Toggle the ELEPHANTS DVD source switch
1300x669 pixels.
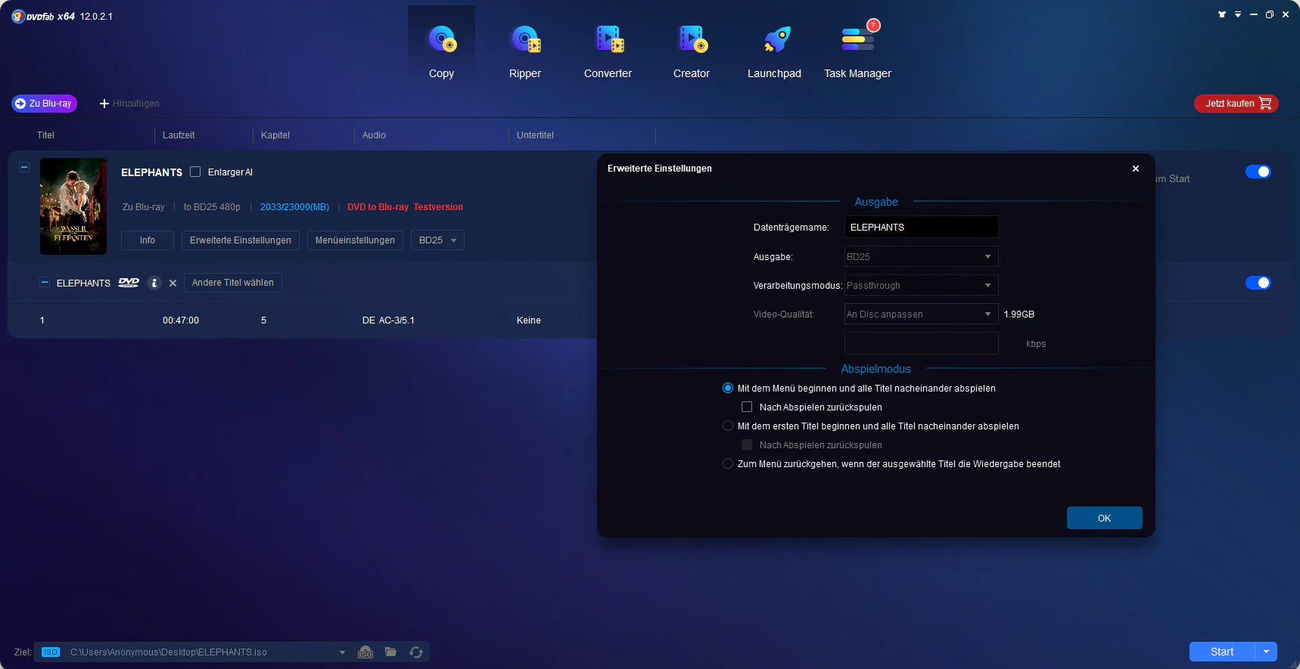[x=1258, y=283]
